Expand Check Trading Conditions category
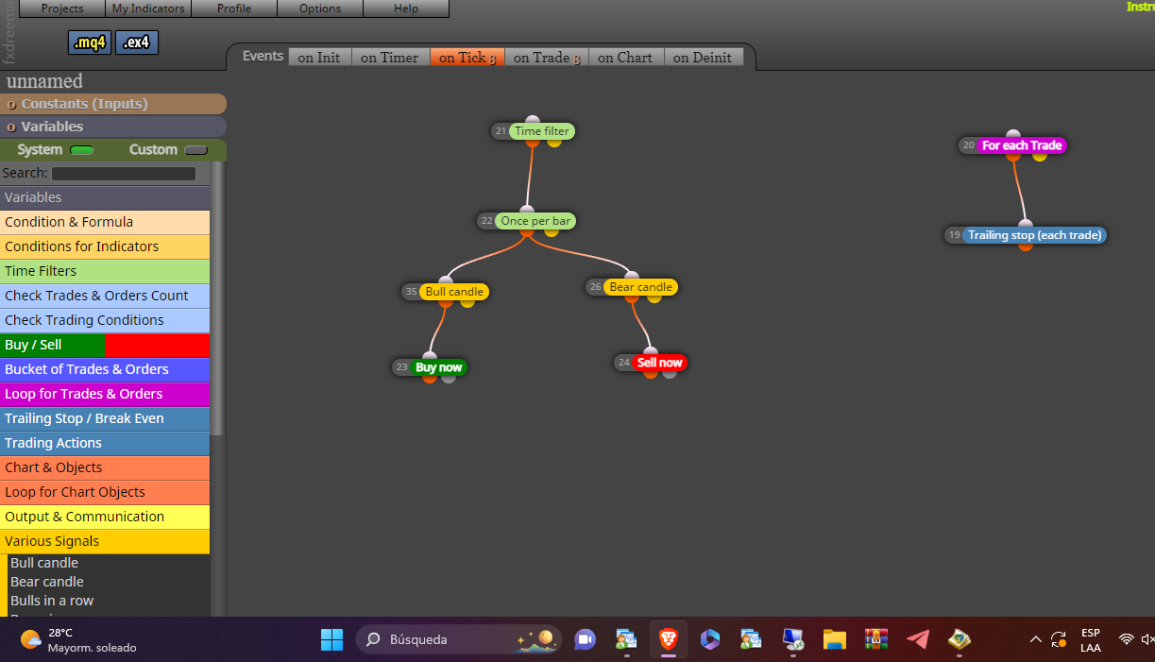The image size is (1155, 662). point(105,320)
